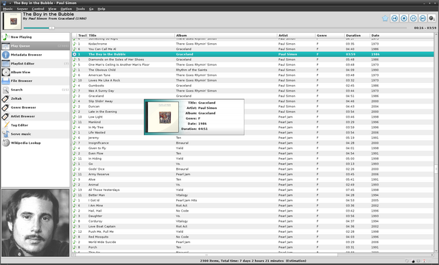439x265 pixels.
Task: Skip to the previous track
Action: [394, 18]
